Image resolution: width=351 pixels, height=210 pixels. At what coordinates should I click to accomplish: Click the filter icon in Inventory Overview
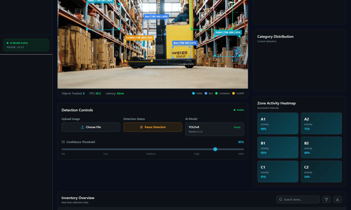click(x=326, y=200)
